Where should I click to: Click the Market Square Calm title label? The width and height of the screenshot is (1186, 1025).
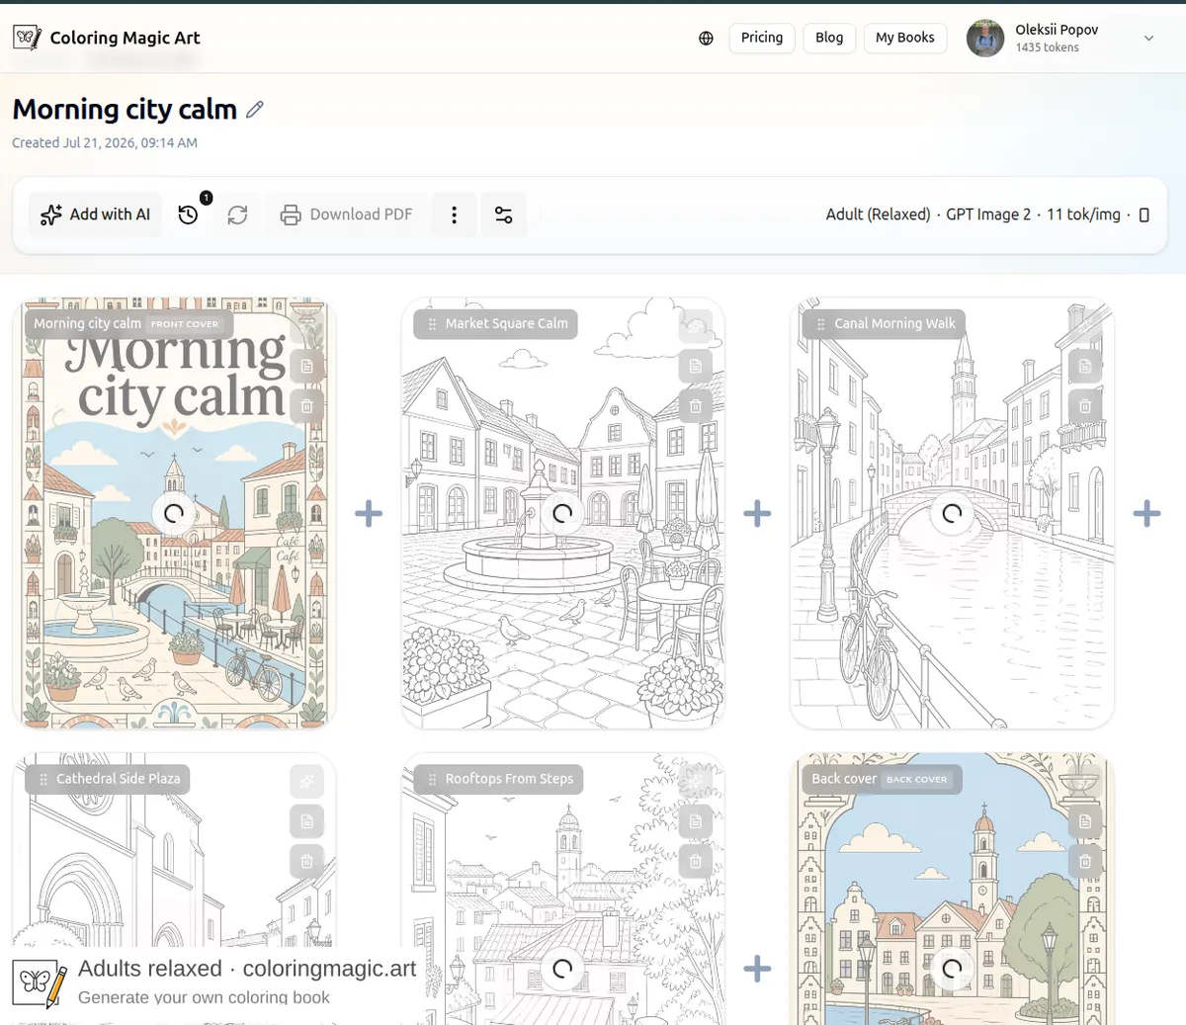pyautogui.click(x=506, y=324)
